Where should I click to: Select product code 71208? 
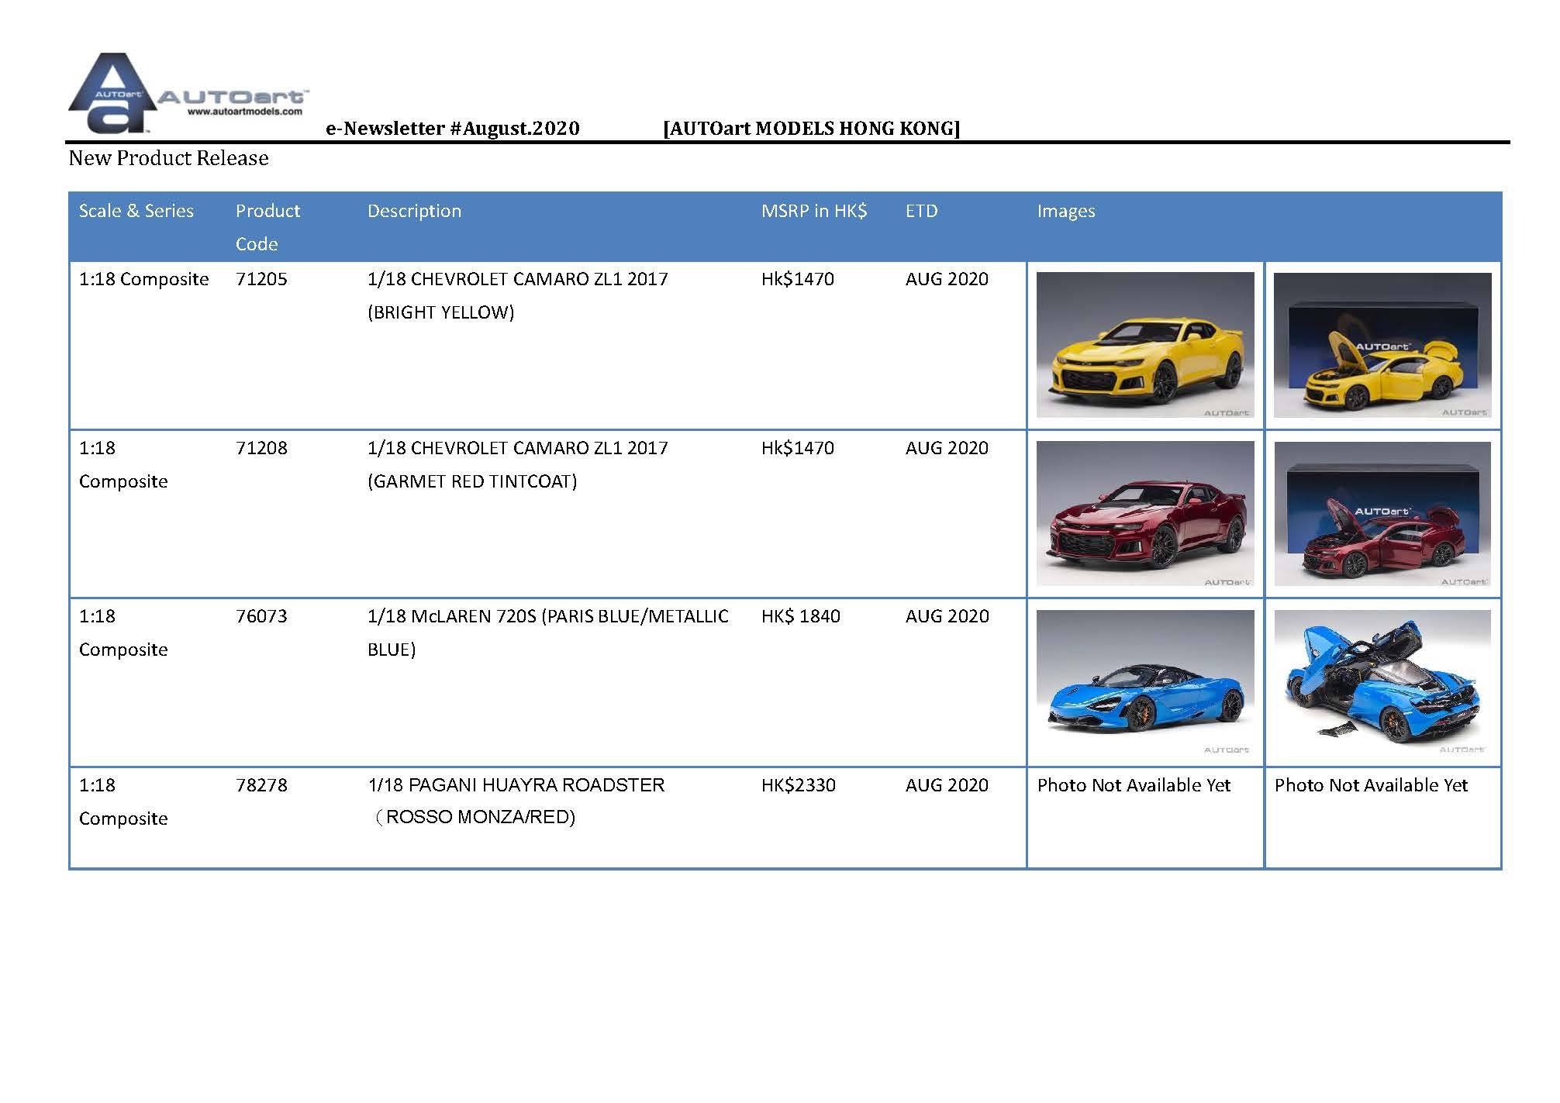[261, 448]
